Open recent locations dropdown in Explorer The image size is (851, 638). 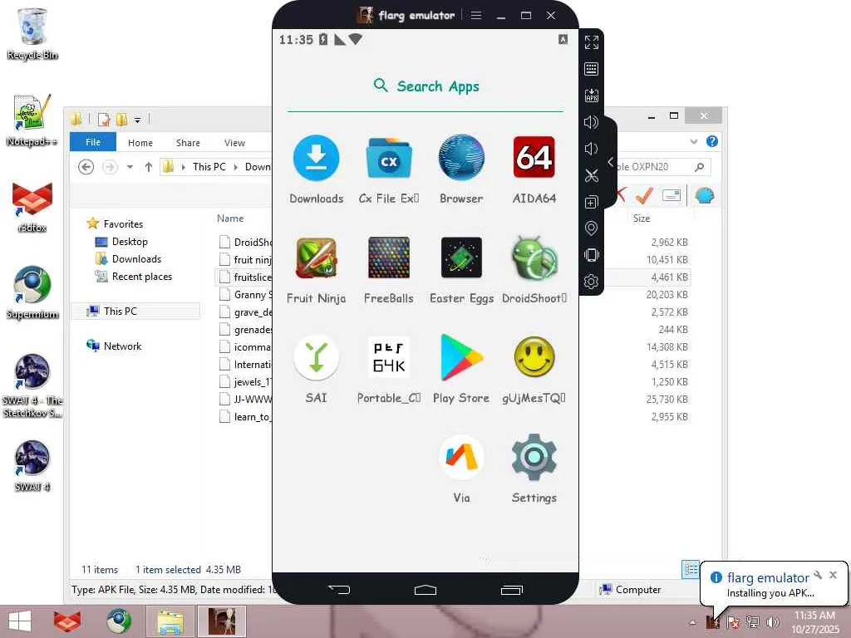pos(130,166)
